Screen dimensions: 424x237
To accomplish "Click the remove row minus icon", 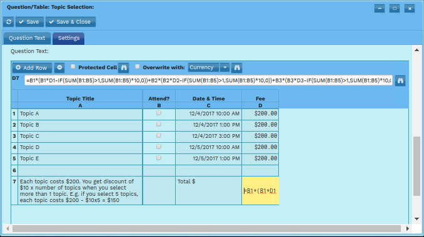I will tap(59, 68).
